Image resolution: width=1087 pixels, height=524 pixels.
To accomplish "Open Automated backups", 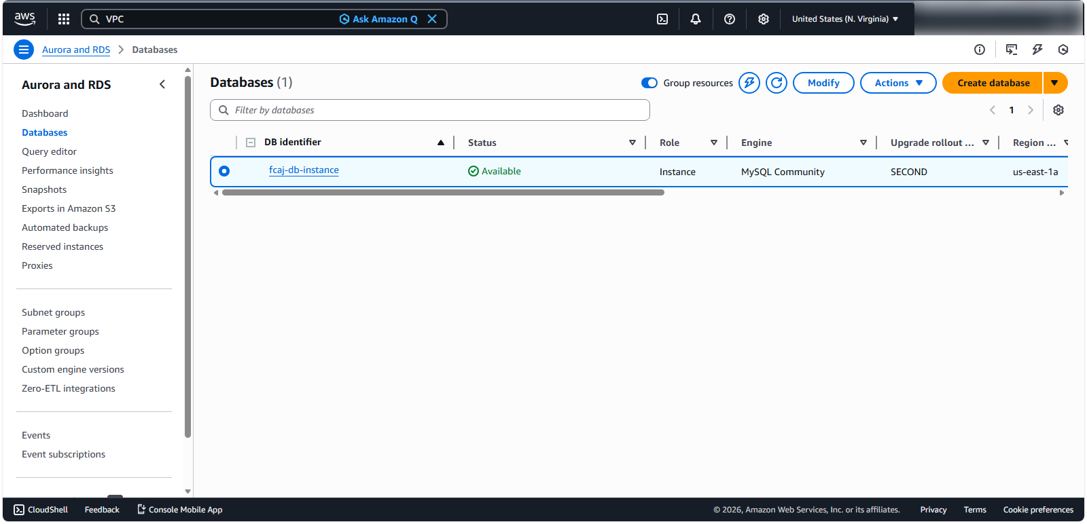I will tap(65, 227).
